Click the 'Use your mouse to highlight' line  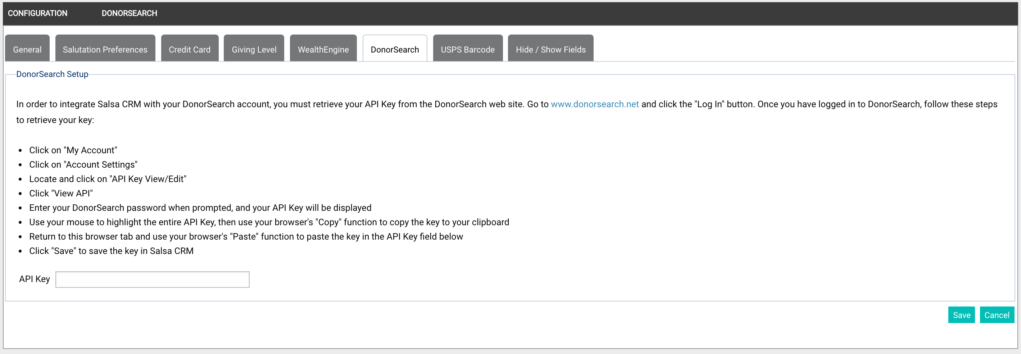[269, 222]
